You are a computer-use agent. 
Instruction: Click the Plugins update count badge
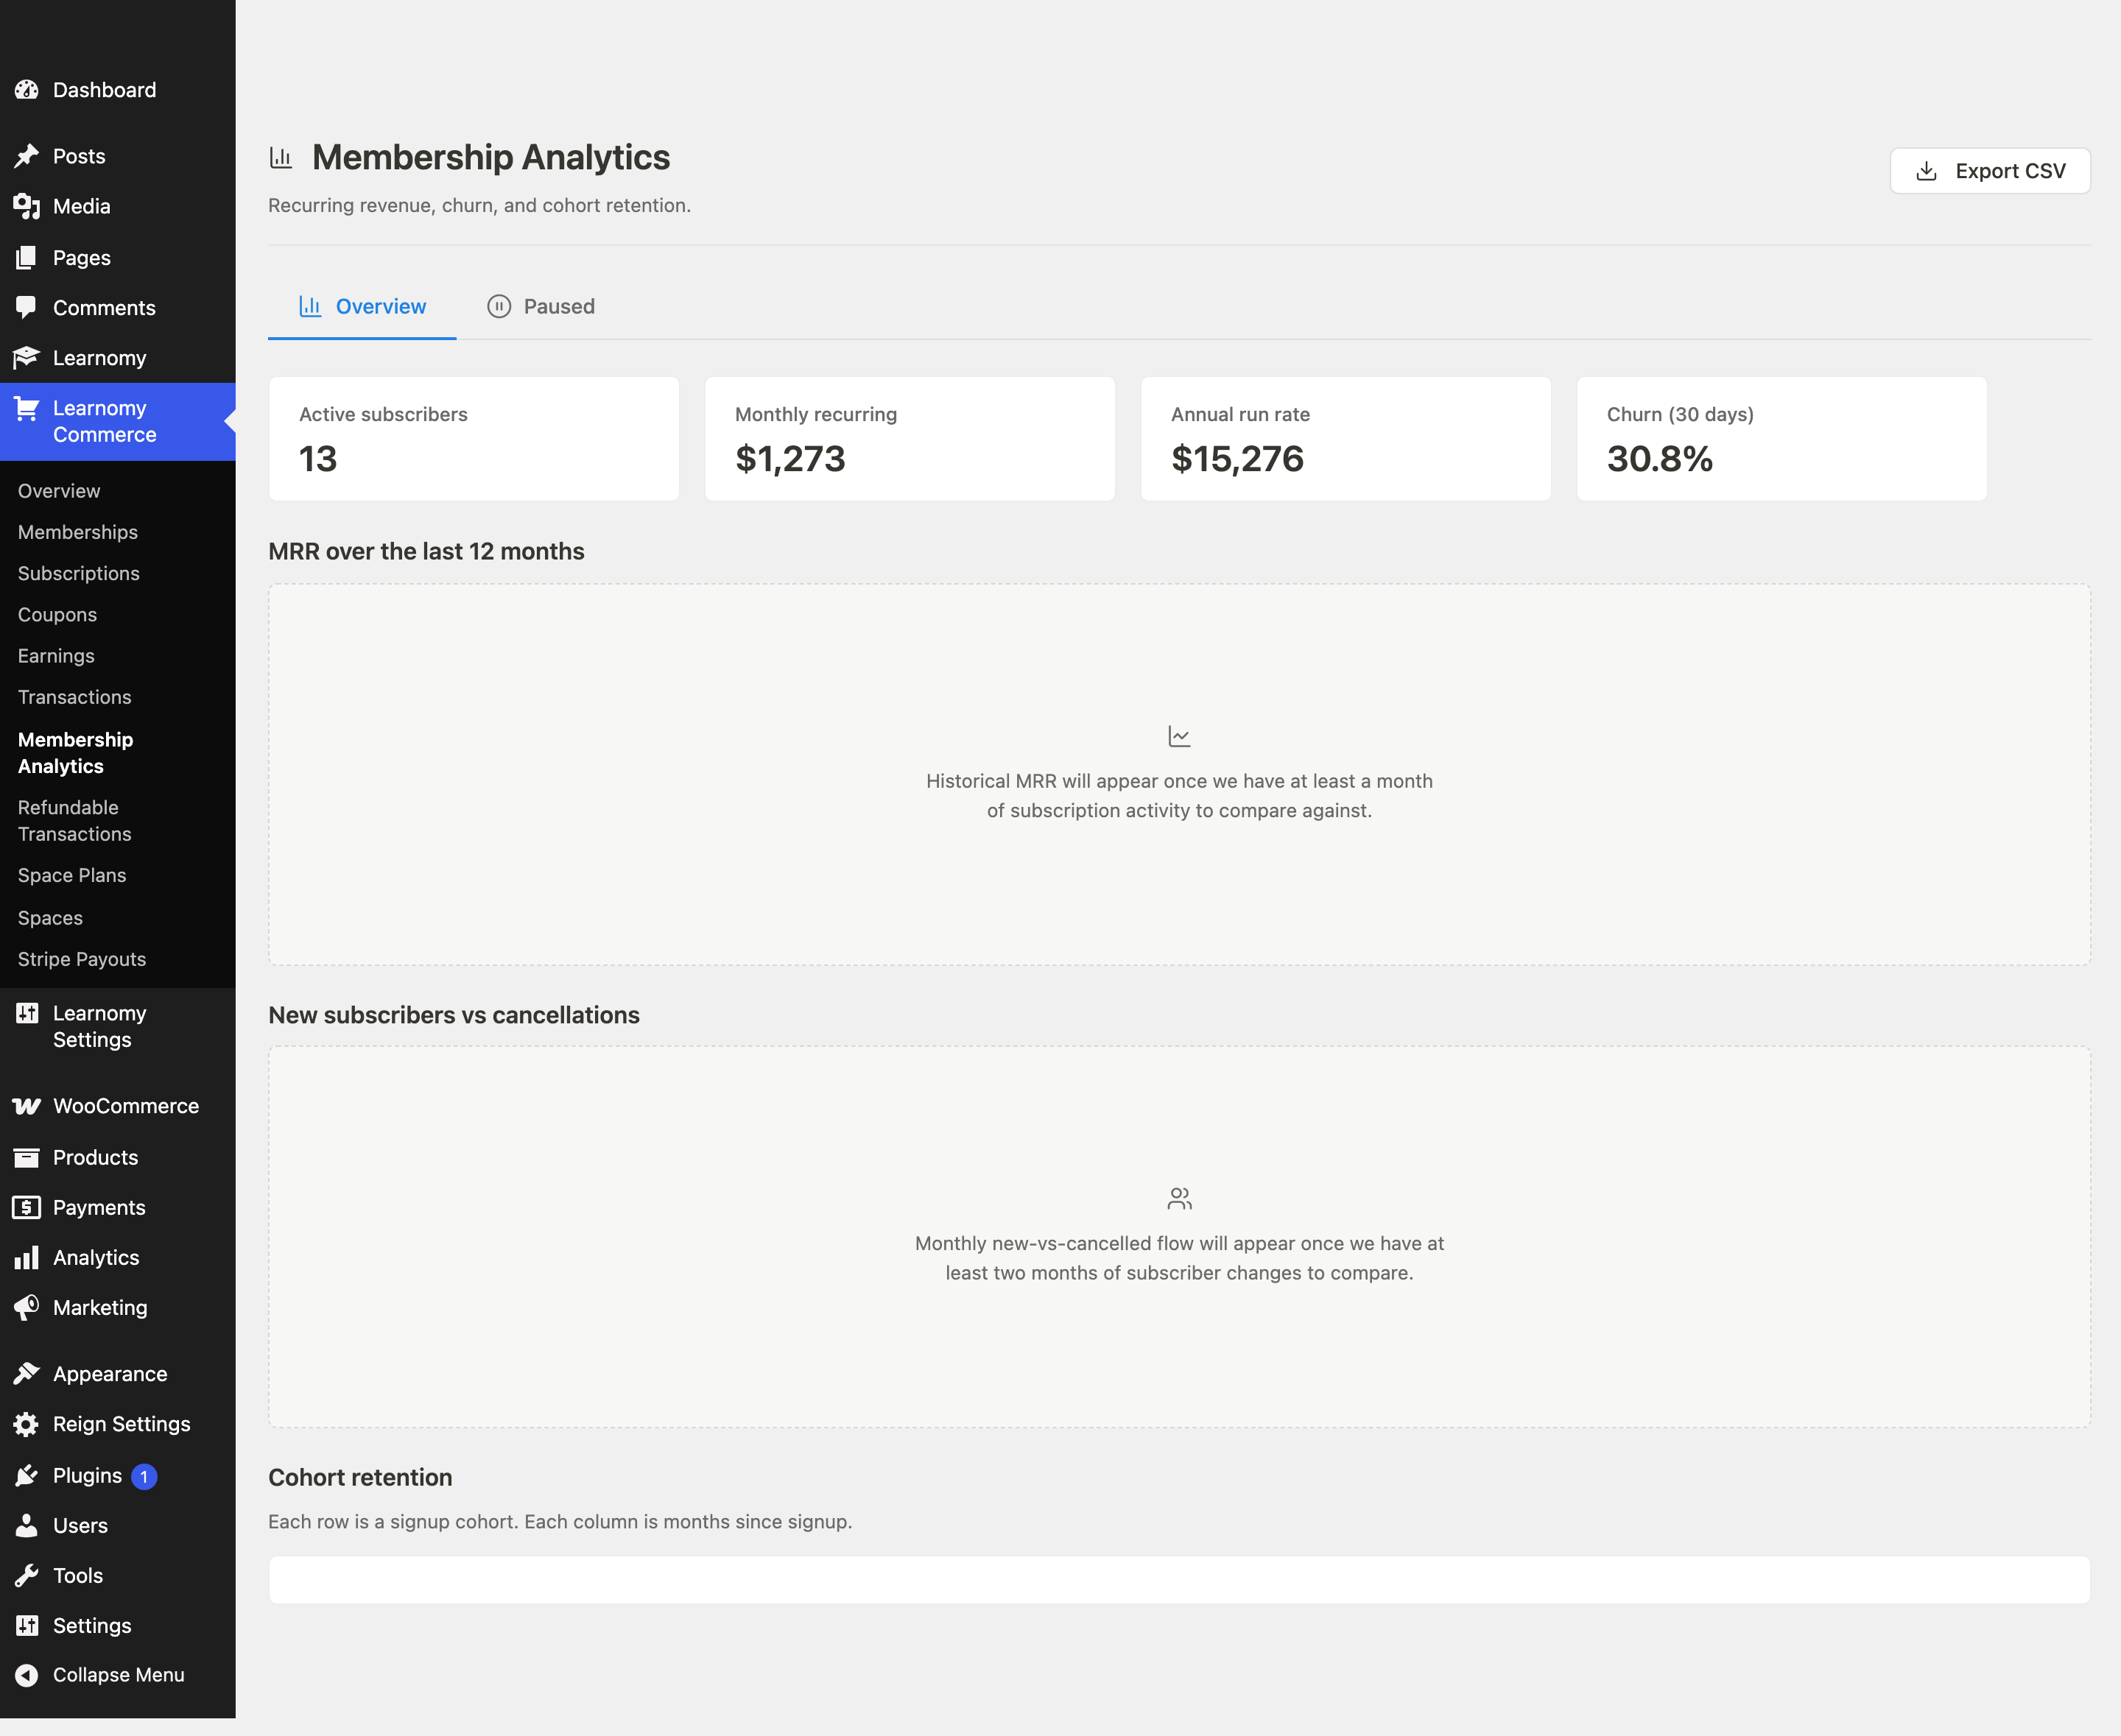click(x=144, y=1476)
